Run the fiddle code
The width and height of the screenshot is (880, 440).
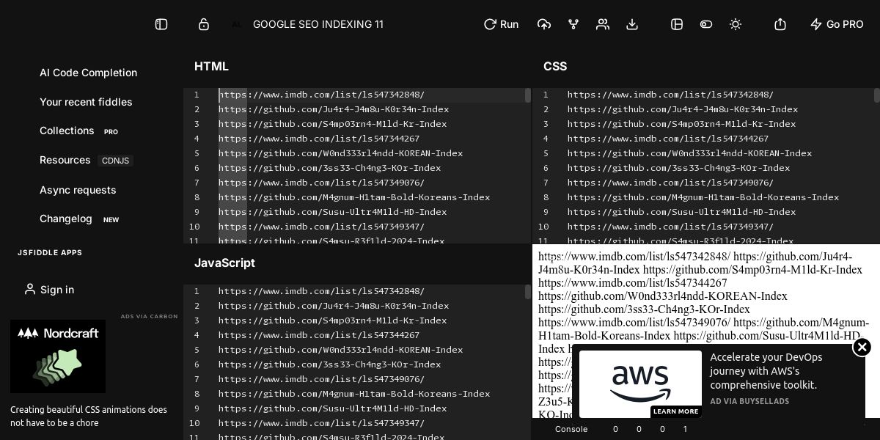501,24
